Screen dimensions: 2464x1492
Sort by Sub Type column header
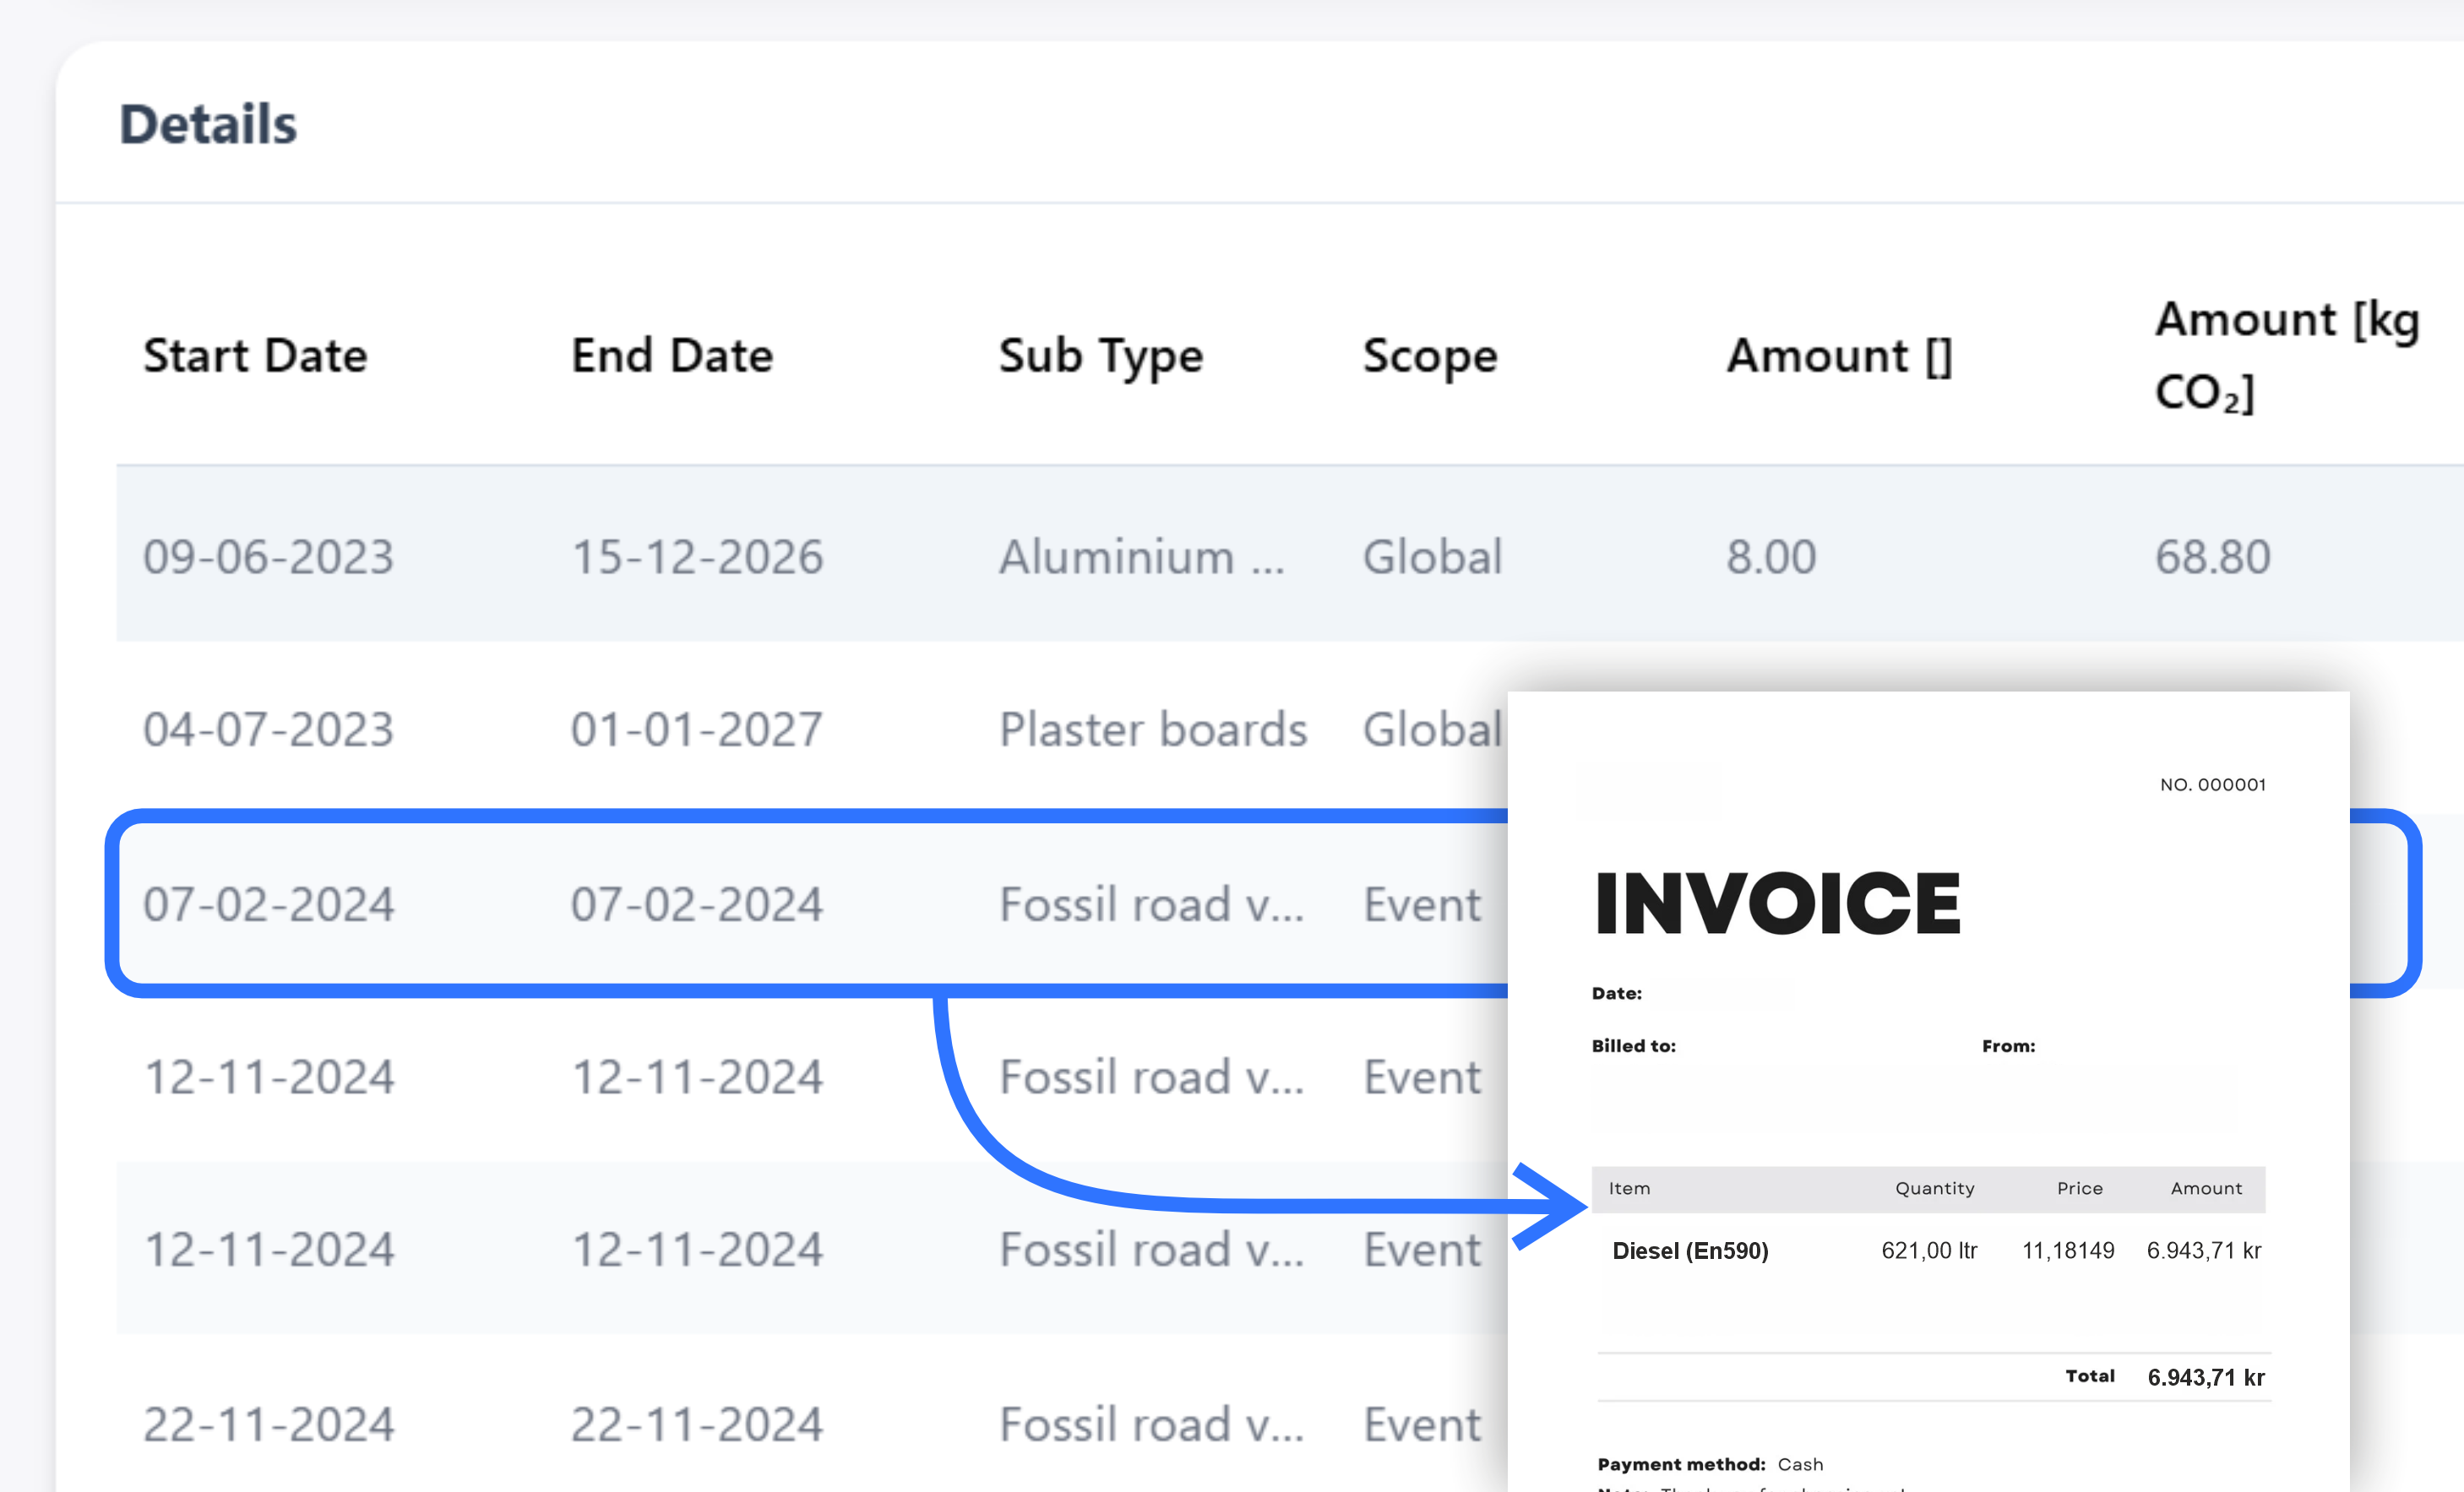click(1100, 355)
